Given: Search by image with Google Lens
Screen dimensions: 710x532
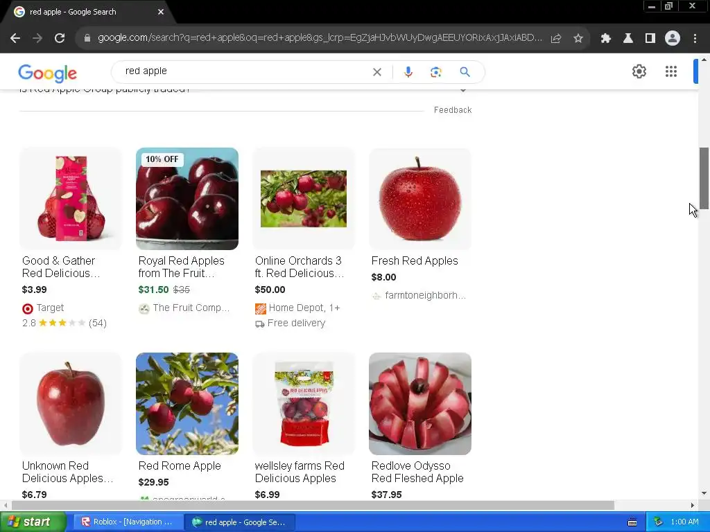Looking at the screenshot, I should coord(435,72).
